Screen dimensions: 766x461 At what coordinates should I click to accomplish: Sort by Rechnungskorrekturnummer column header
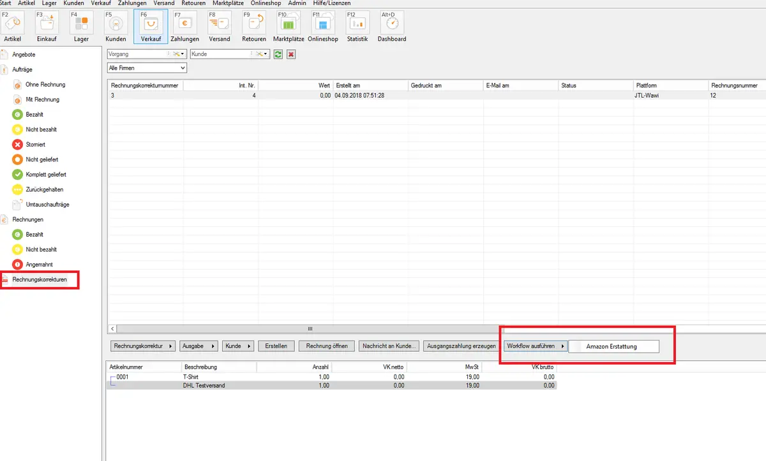[x=146, y=85]
